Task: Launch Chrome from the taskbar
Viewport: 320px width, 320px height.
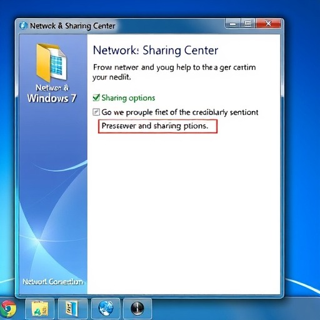Action: pyautogui.click(x=8, y=308)
